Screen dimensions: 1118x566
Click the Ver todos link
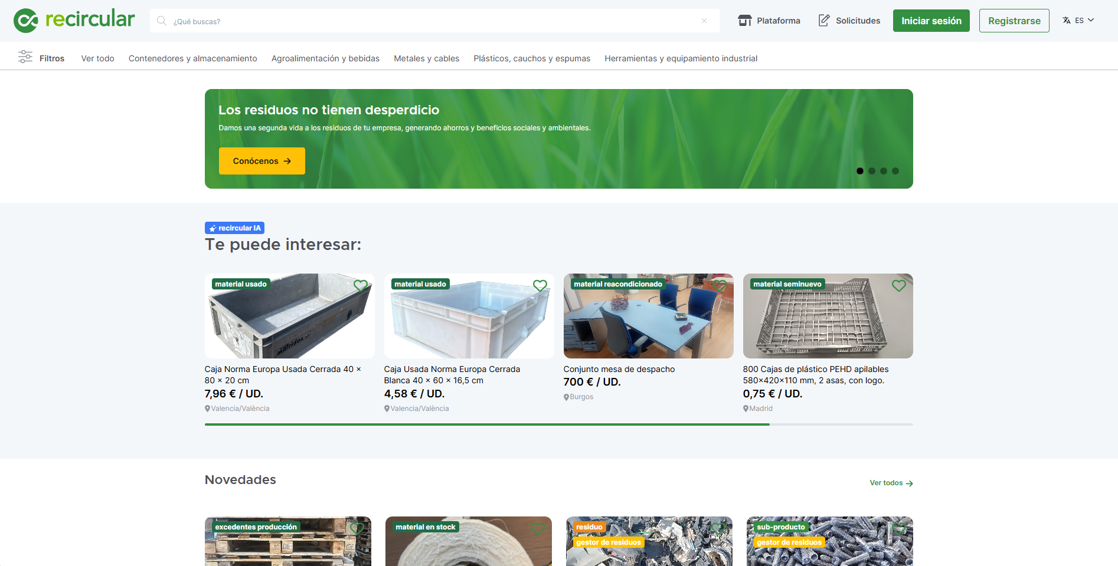[x=891, y=483]
